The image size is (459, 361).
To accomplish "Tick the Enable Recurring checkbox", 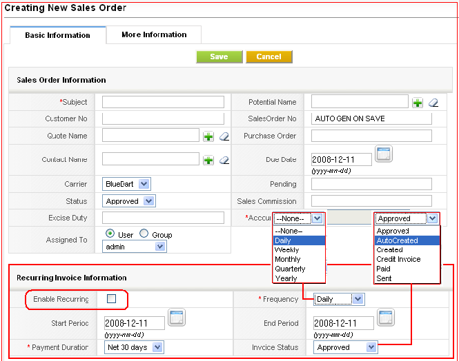I will point(112,299).
